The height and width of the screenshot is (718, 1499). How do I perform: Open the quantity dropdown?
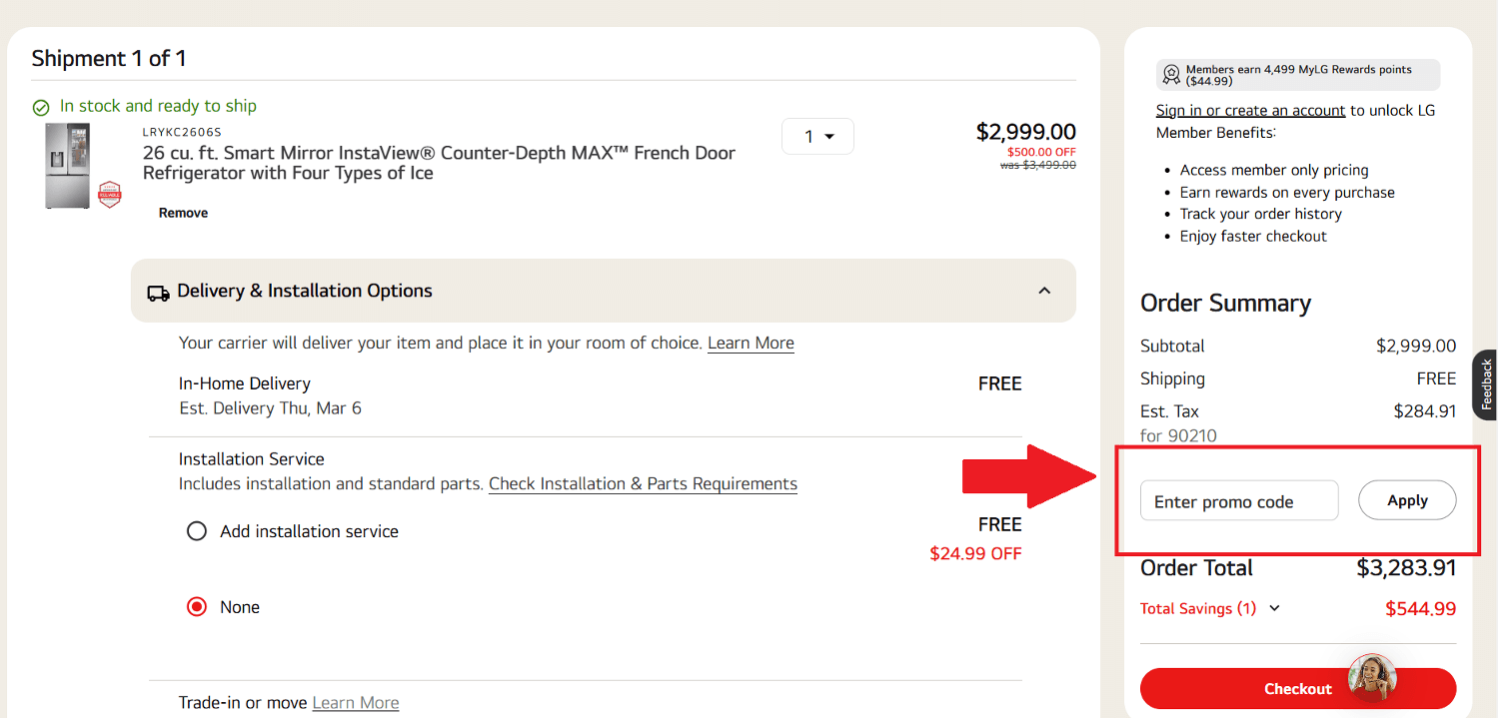pyautogui.click(x=817, y=137)
